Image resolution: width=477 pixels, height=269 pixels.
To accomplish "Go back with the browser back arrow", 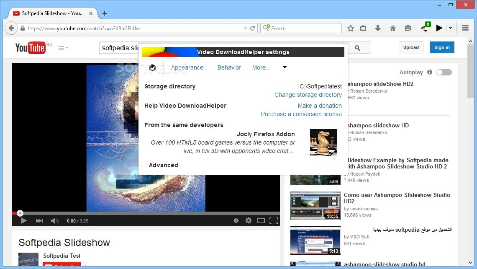I will 11,28.
